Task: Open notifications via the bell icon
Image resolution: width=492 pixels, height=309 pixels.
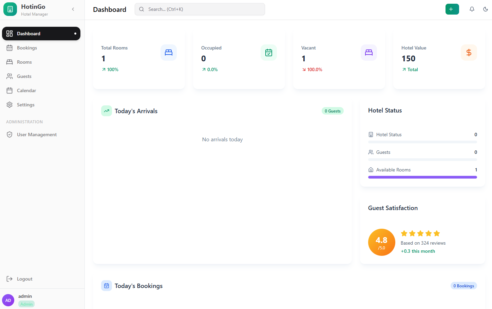Action: tap(472, 9)
